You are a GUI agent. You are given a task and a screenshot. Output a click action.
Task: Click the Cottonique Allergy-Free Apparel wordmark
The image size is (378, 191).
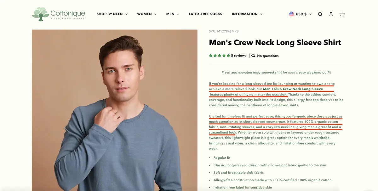click(68, 14)
